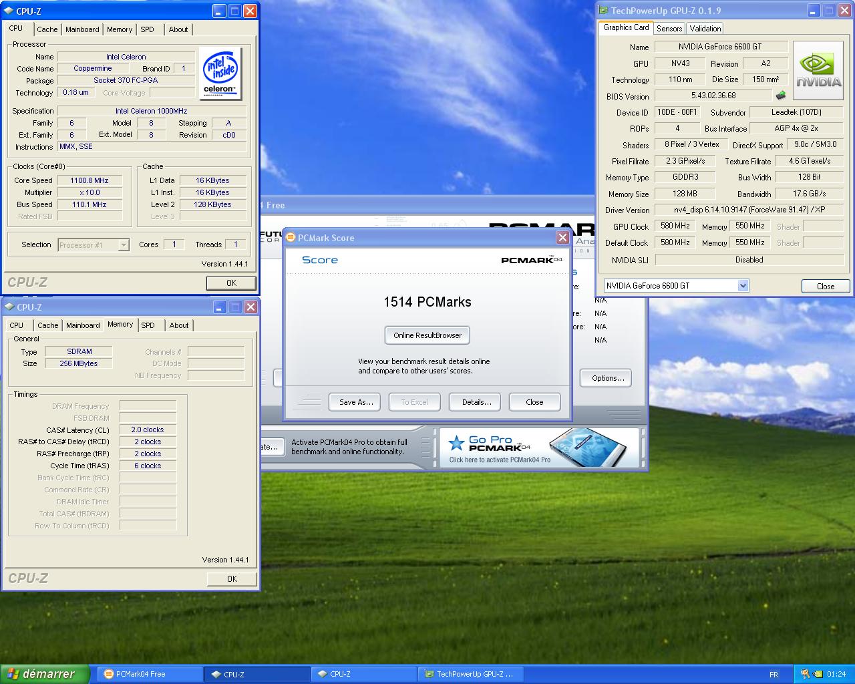This screenshot has height=684, width=855.
Task: Switch to PCMark04 Free taskbar button
Action: coord(150,674)
